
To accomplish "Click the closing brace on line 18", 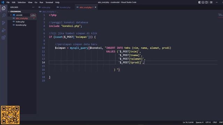I will pos(49,77).
